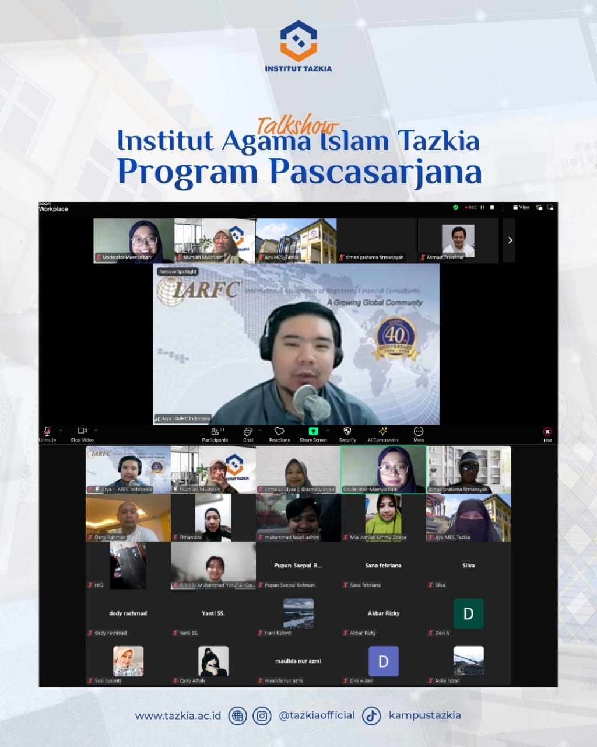
Task: Click the red End meeting icon
Action: [x=547, y=431]
